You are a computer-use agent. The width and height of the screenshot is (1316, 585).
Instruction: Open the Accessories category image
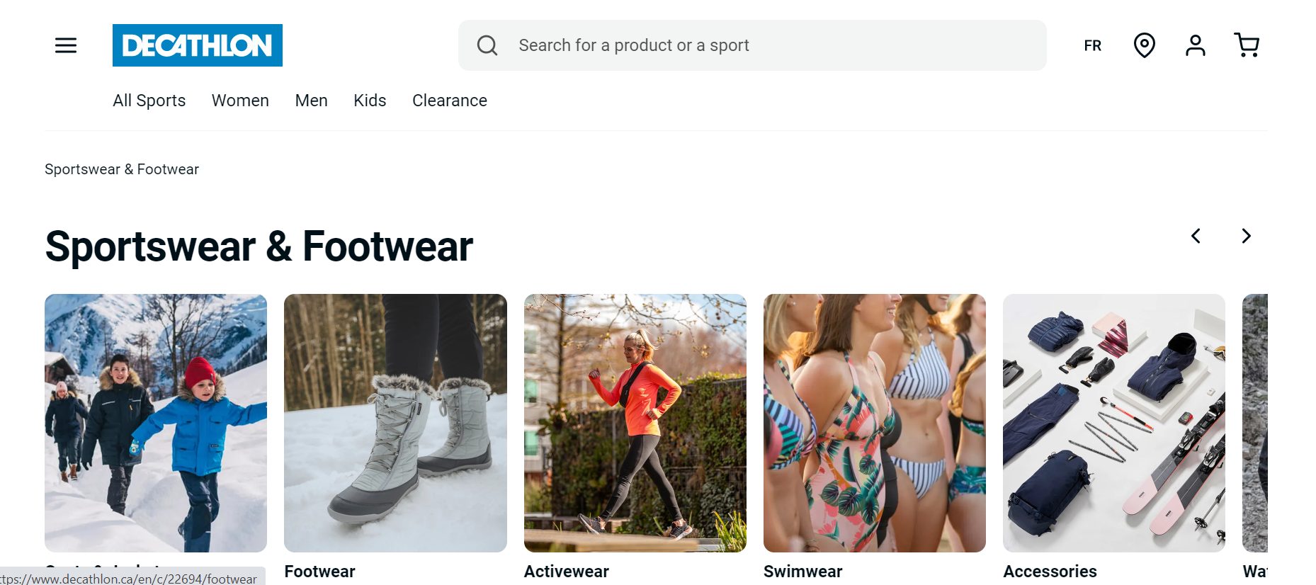point(1113,423)
